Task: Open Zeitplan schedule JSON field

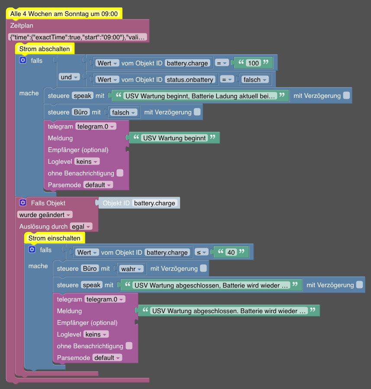Action: (77, 37)
